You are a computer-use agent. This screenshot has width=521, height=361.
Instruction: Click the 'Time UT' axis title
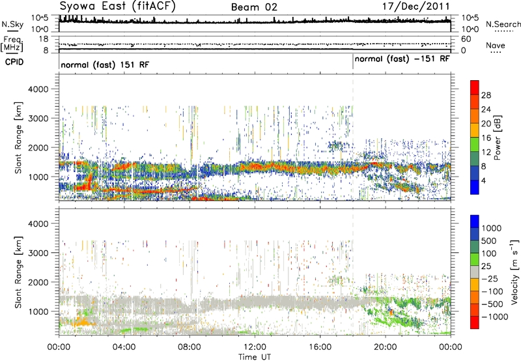pos(255,357)
